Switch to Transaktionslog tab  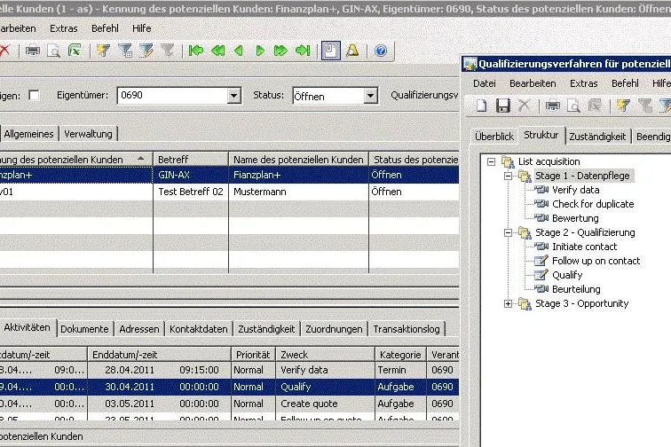[407, 329]
